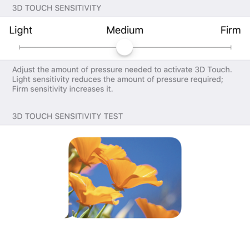Tap the Firm sensitivity label
The height and width of the screenshot is (229, 250).
coord(231,30)
